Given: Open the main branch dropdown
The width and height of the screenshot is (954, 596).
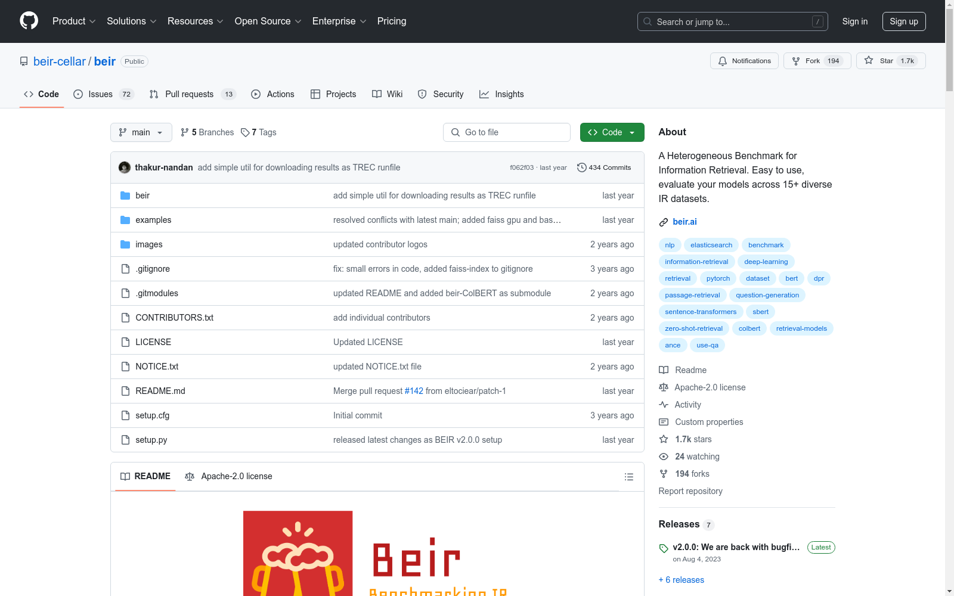Looking at the screenshot, I should [141, 132].
